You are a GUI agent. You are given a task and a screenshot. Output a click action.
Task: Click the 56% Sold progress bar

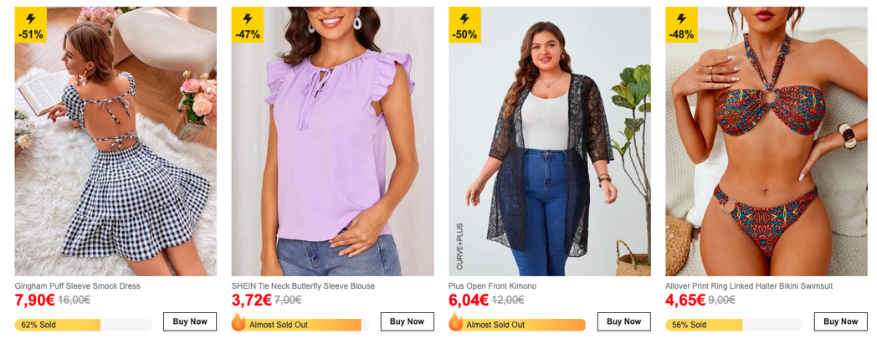point(733,325)
